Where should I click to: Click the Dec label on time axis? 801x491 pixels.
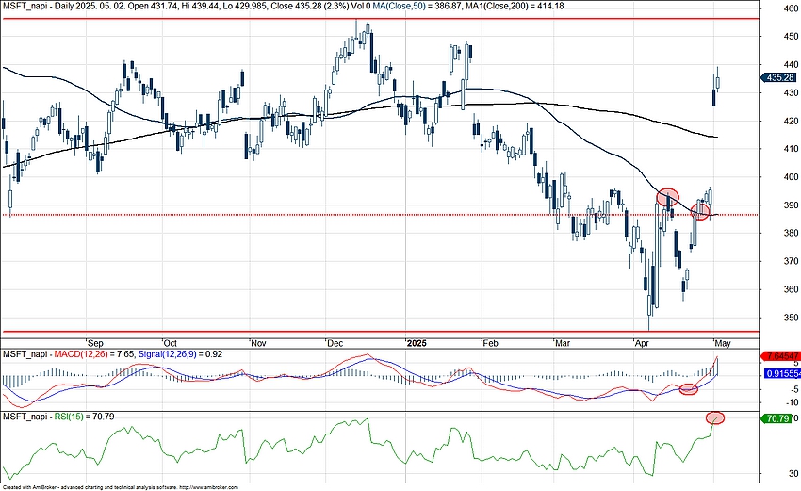pos(335,343)
